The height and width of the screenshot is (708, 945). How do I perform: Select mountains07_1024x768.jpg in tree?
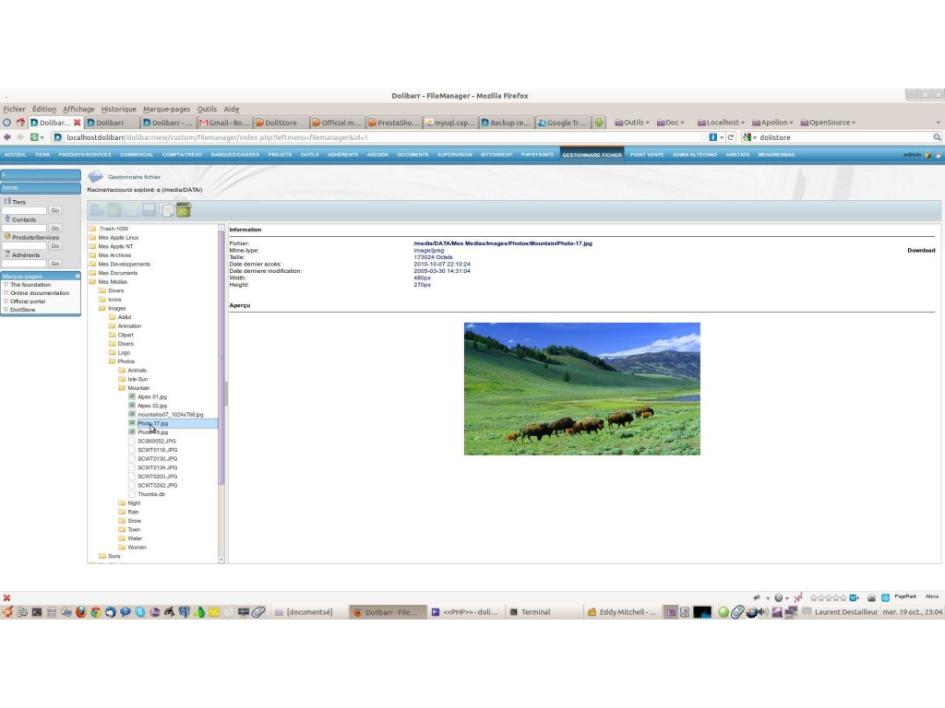point(170,414)
